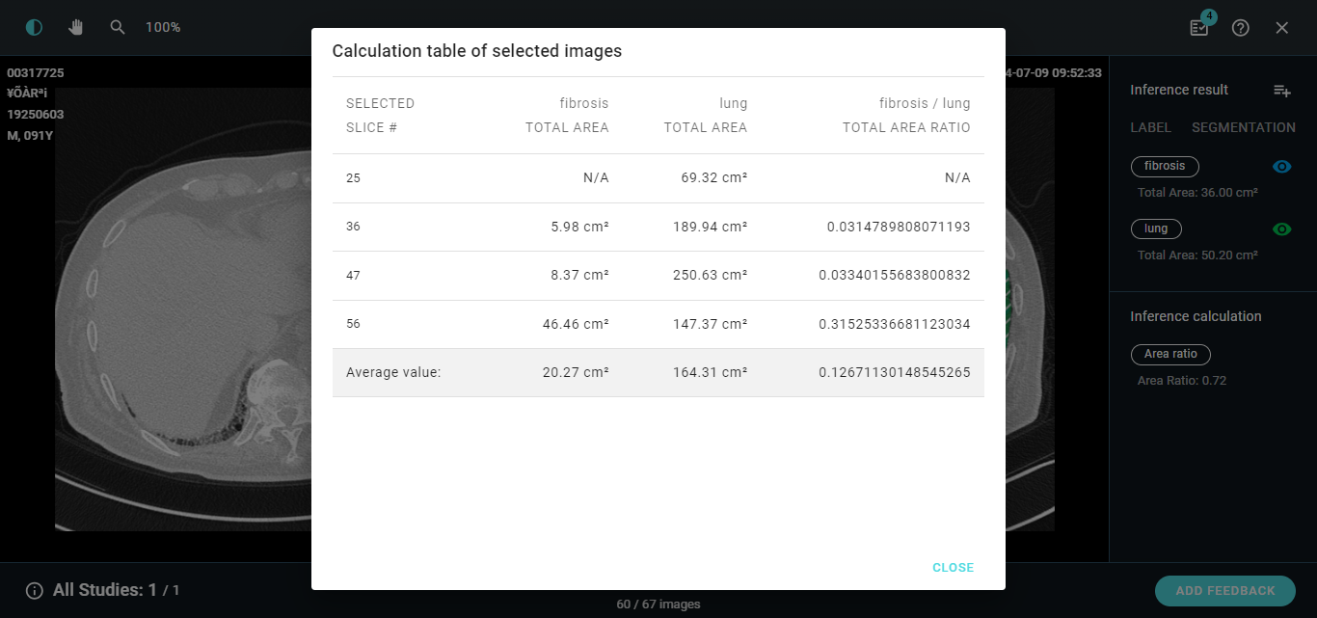
Task: Close the viewer with the X icon
Action: [1282, 28]
